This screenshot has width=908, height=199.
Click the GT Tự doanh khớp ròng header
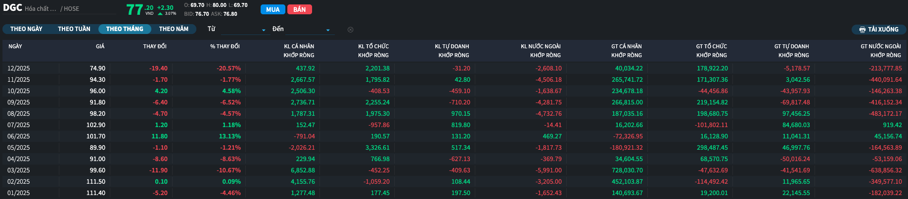pos(791,51)
